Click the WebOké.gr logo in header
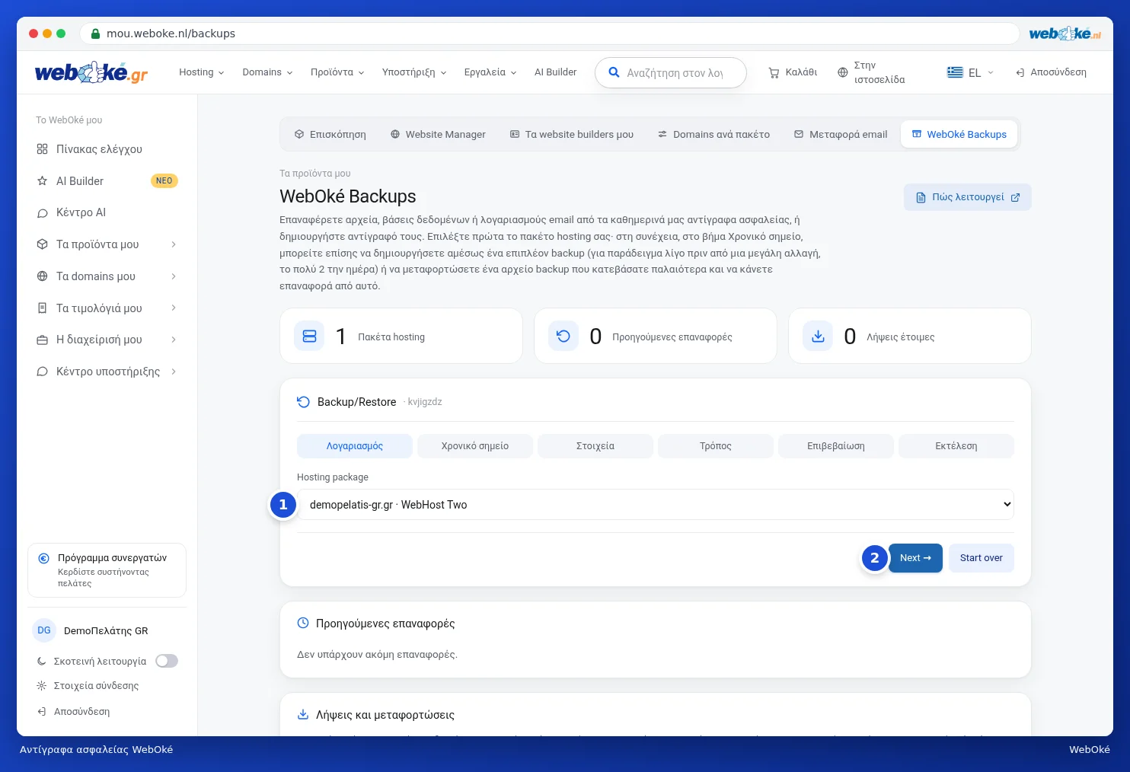 (91, 73)
